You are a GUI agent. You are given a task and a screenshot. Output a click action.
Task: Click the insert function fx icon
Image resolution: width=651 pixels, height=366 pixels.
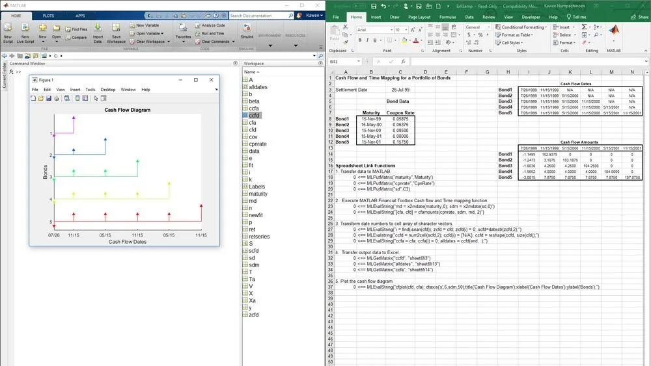coord(403,61)
